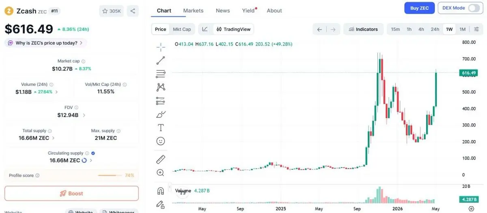
Task: Add Zcash to watchlist via star 305K
Action: [x=112, y=11]
